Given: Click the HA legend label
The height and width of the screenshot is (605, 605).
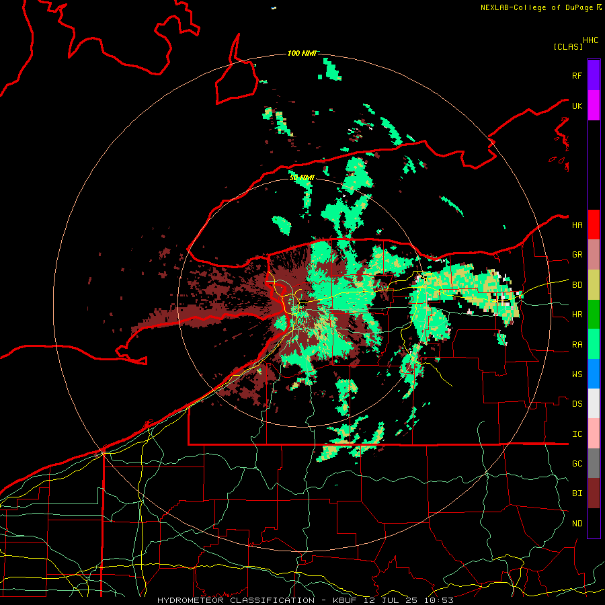Looking at the screenshot, I should coord(577,225).
